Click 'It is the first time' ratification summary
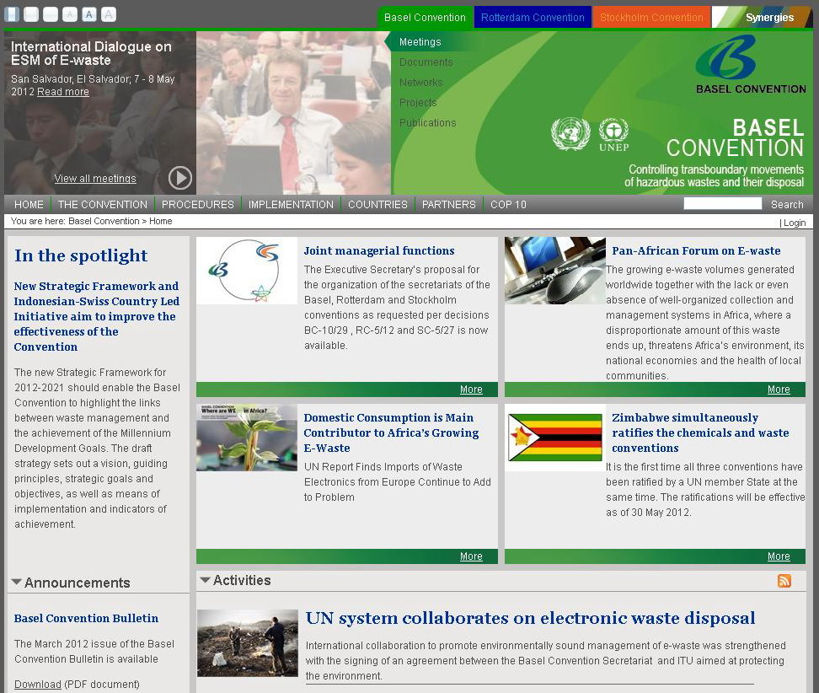Screen dimensions: 819x693 tap(705, 489)
